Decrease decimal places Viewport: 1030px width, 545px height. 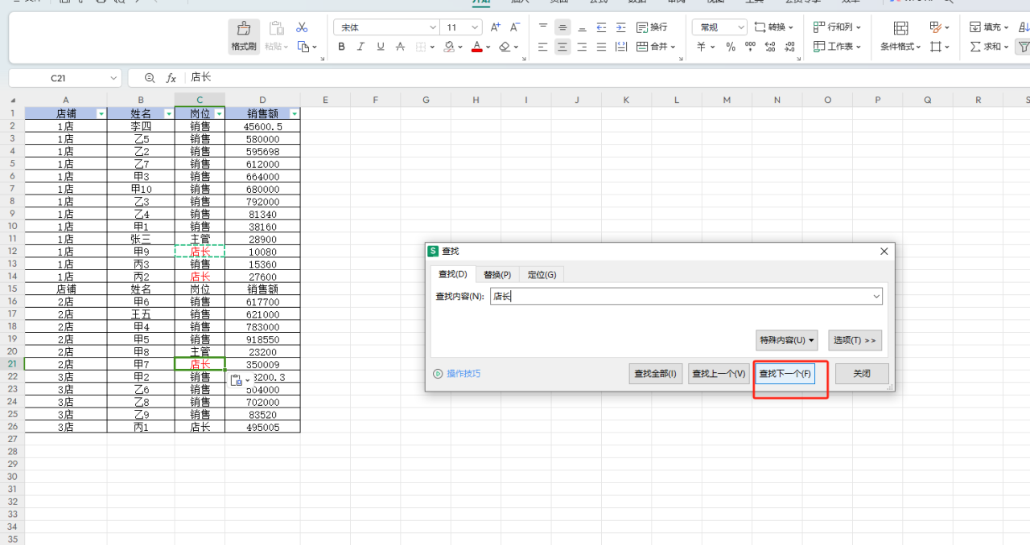(790, 47)
